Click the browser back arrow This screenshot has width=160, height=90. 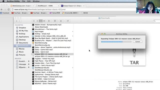coord(2,9)
